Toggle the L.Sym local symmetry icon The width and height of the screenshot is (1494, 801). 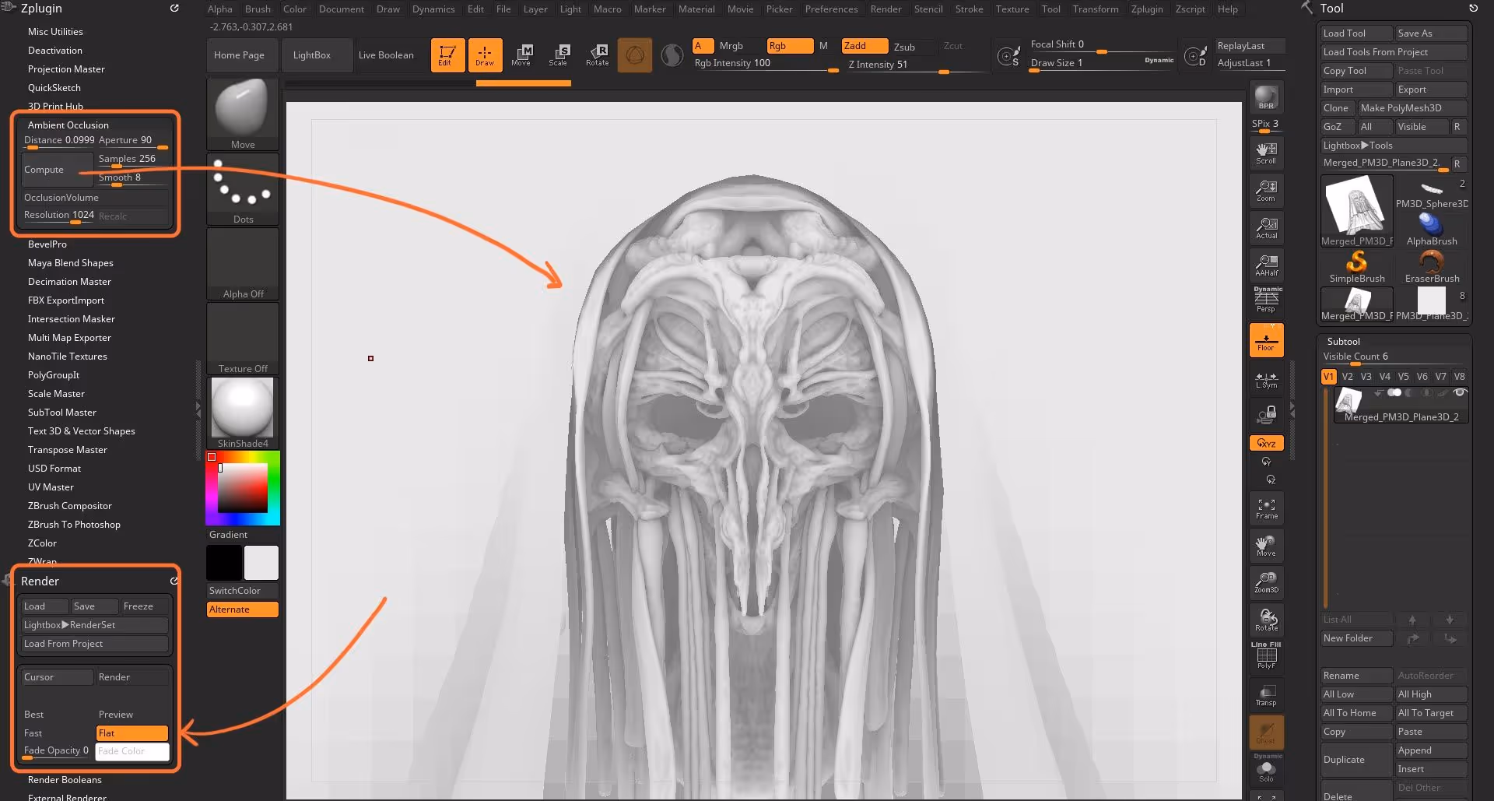tap(1266, 380)
